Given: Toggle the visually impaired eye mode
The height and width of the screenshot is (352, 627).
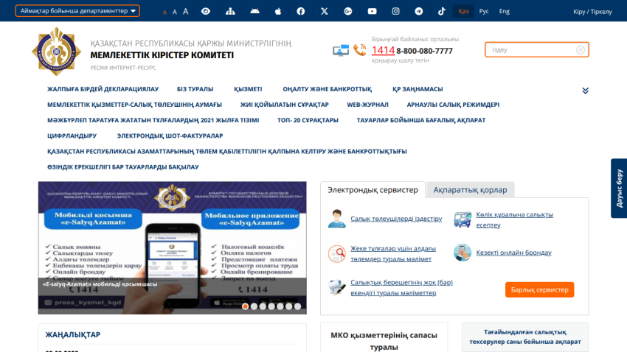Looking at the screenshot, I should pyautogui.click(x=206, y=11).
